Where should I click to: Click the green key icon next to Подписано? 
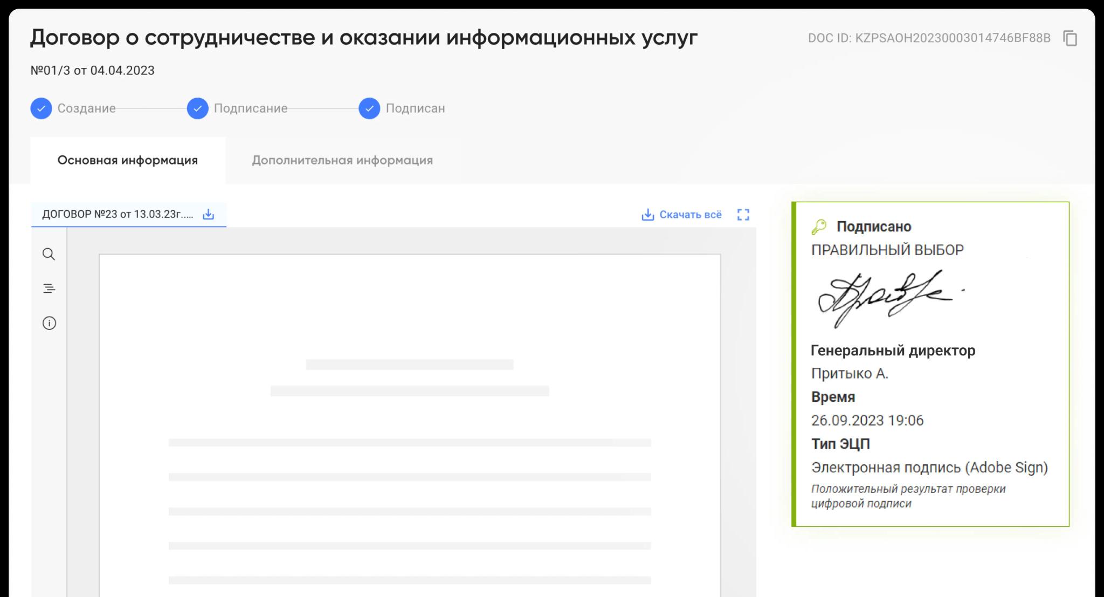819,227
